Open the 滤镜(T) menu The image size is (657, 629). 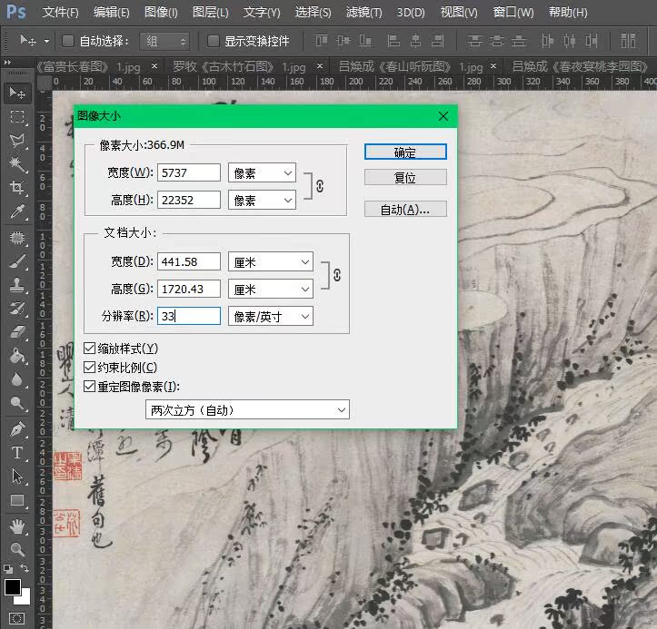(x=364, y=13)
